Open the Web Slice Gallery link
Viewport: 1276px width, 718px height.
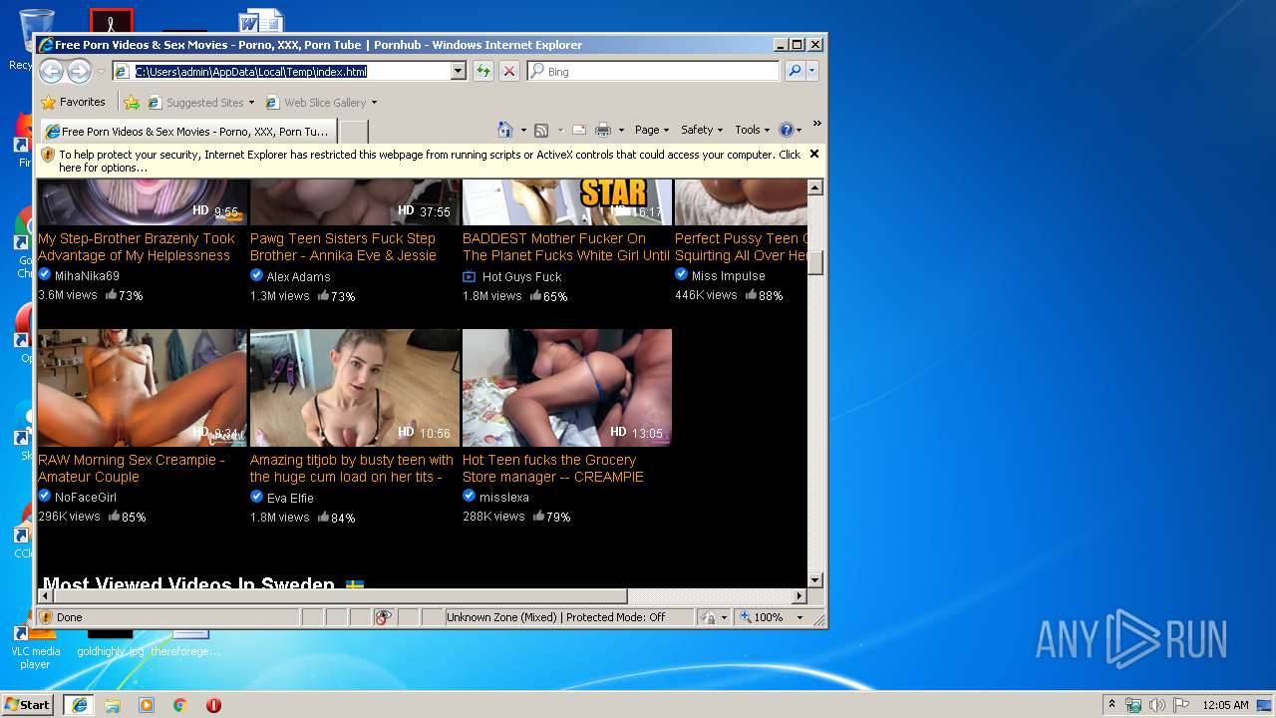tap(320, 102)
